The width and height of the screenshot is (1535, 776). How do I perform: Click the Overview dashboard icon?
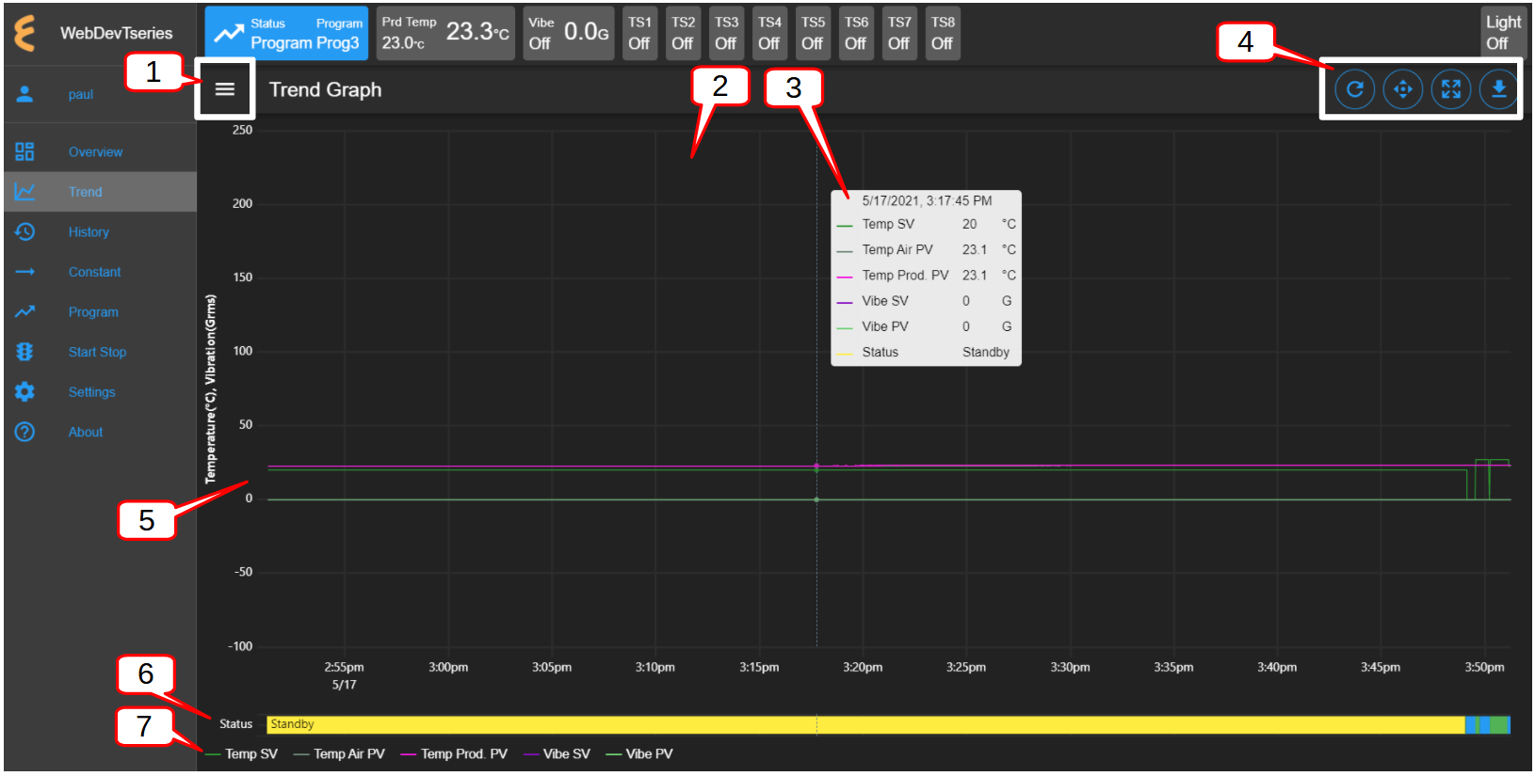point(24,151)
